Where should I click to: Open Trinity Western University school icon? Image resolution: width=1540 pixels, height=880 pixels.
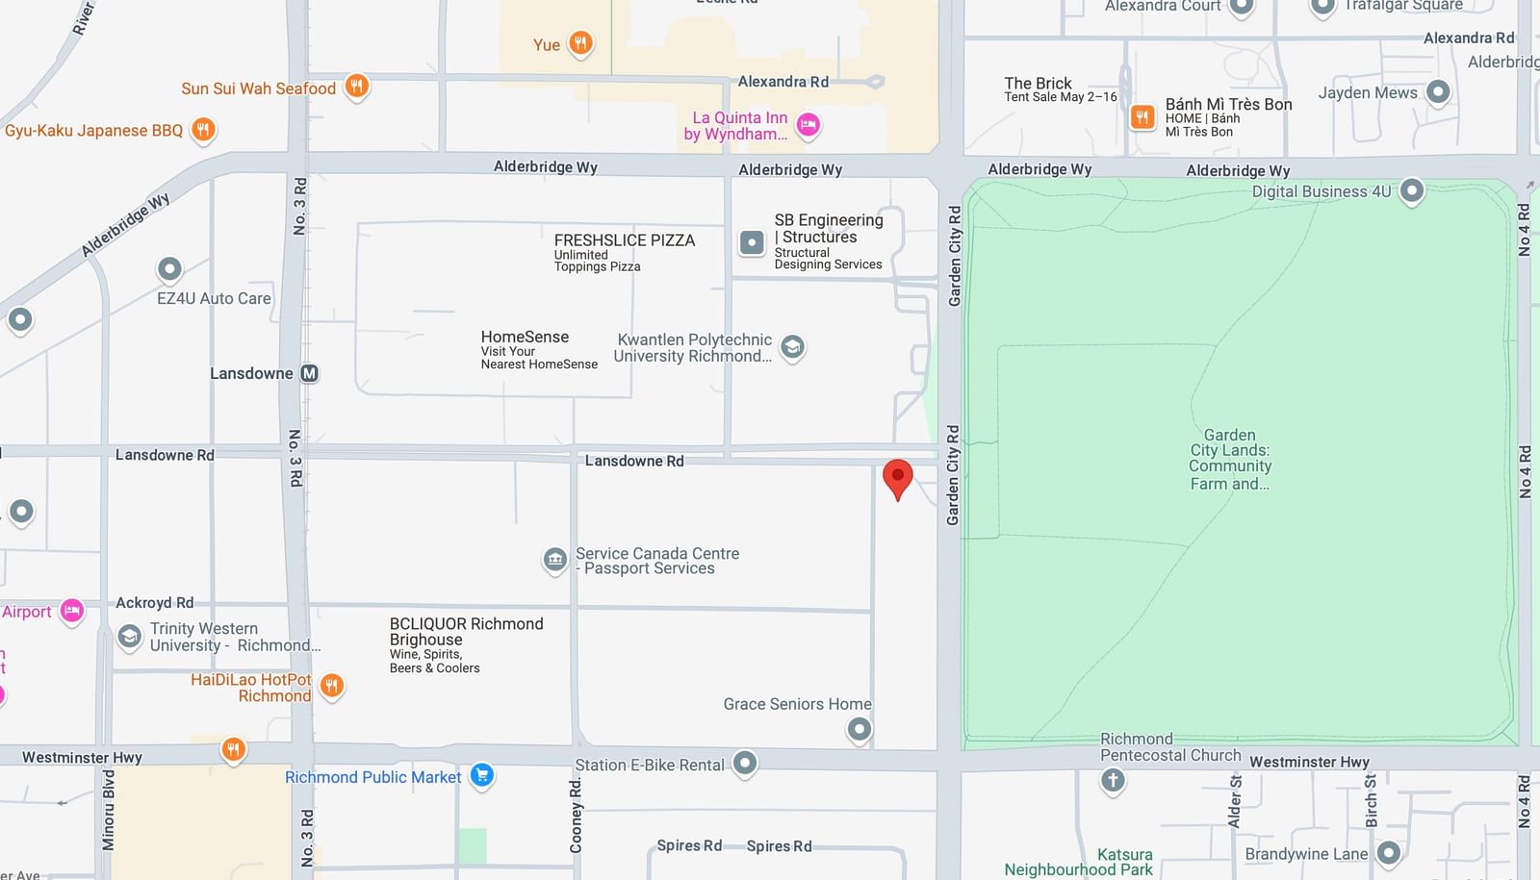[130, 637]
